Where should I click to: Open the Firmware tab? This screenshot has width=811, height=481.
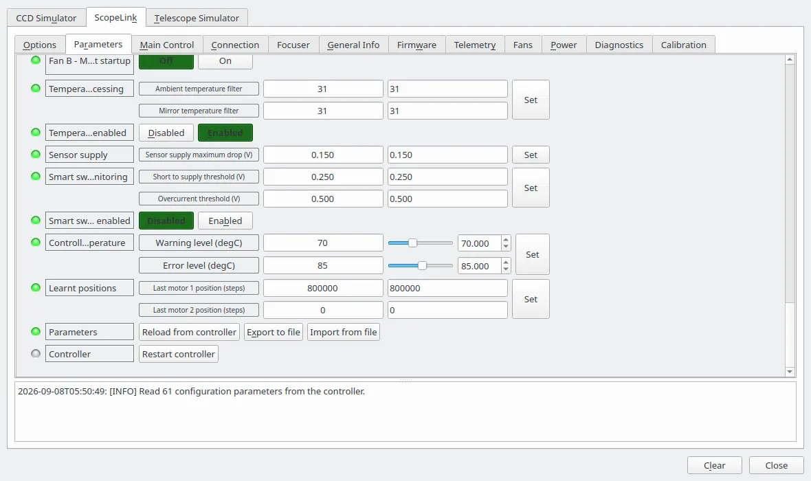click(417, 45)
